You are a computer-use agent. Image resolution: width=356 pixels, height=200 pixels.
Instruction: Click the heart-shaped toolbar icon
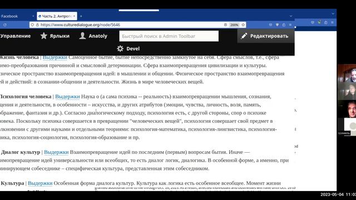[x=277, y=24]
